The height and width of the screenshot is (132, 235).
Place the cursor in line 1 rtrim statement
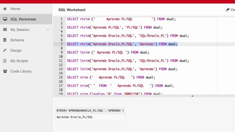tap(121, 19)
